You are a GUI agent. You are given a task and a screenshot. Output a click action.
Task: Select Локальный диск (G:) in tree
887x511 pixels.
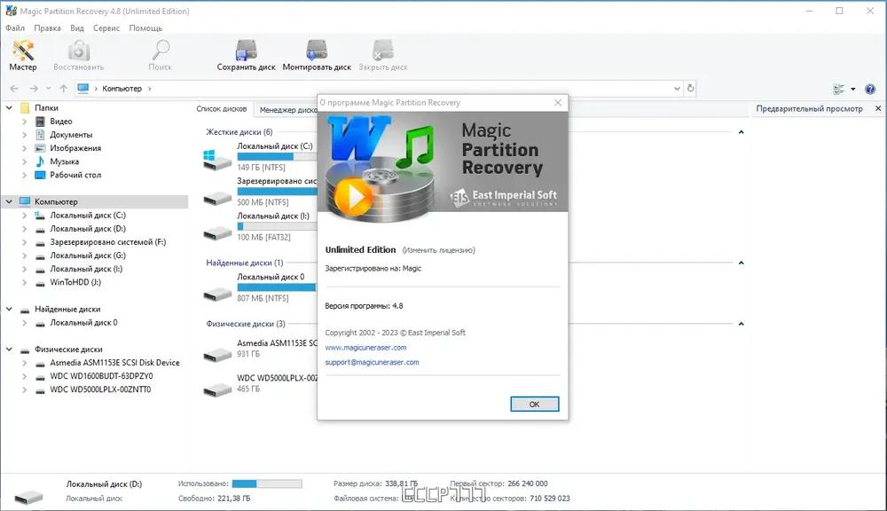[x=88, y=255]
